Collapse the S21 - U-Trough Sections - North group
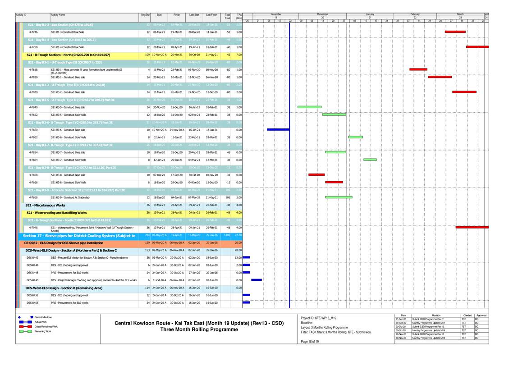Screen dimensions: 518x366 [x=69, y=55]
